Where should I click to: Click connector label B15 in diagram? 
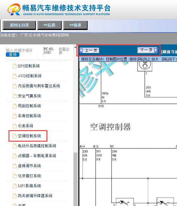coord(101,106)
